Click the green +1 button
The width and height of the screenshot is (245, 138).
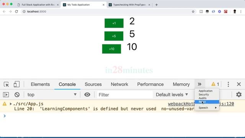pyautogui.click(x=114, y=23)
